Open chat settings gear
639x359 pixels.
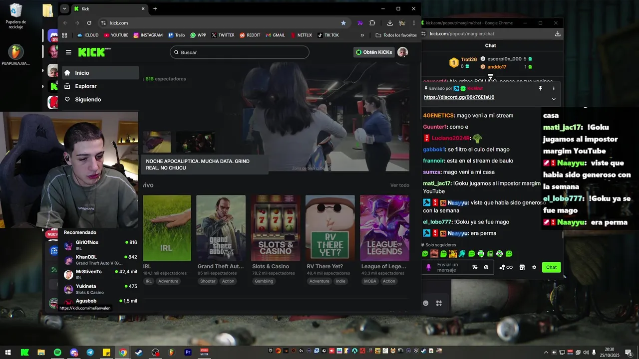click(x=534, y=267)
